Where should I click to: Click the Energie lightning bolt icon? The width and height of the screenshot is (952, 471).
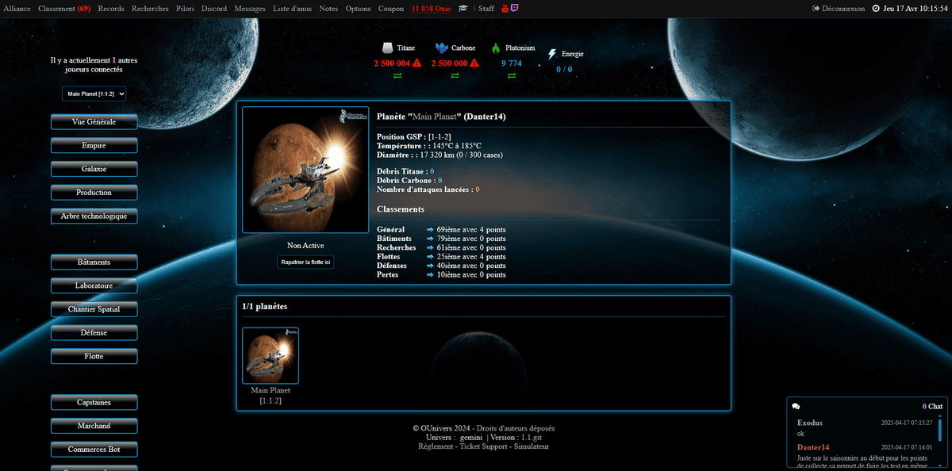coord(552,54)
